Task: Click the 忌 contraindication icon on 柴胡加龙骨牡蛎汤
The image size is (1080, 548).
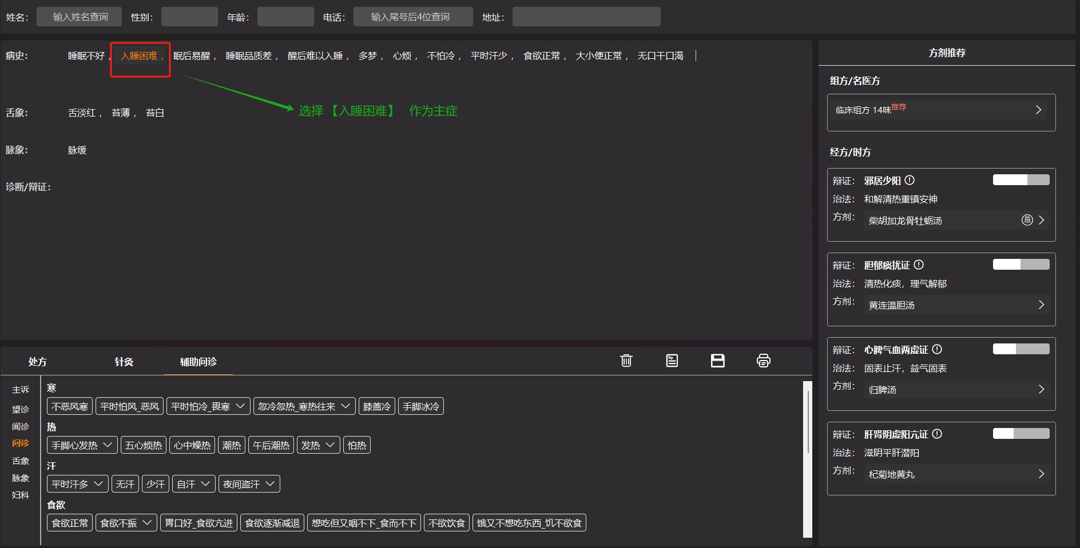Action: [x=1027, y=220]
